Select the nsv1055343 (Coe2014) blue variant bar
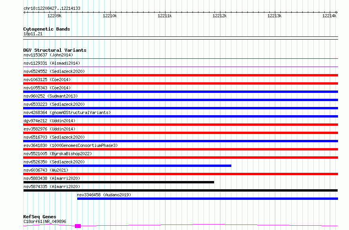This screenshot has width=349, height=230. (180, 92)
